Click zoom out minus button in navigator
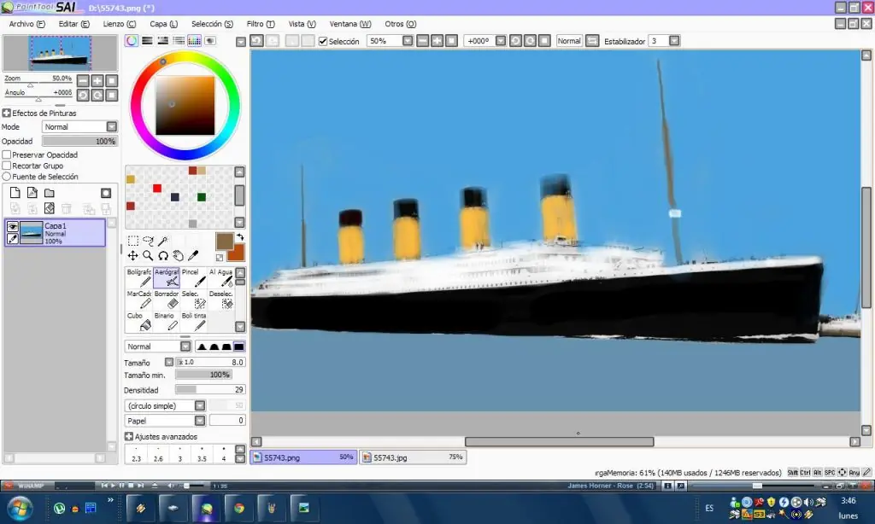Viewport: 875px width, 524px height. (83, 81)
